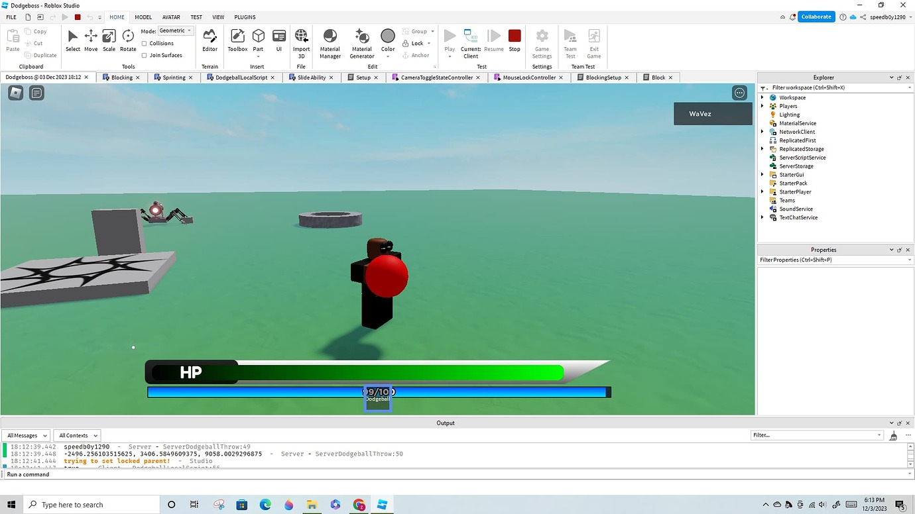Open the MODEL ribbon tab

(143, 17)
